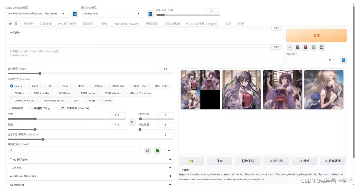Open extra networks with the red card icon
This screenshot has height=186, width=357.
pyautogui.click(x=305, y=47)
